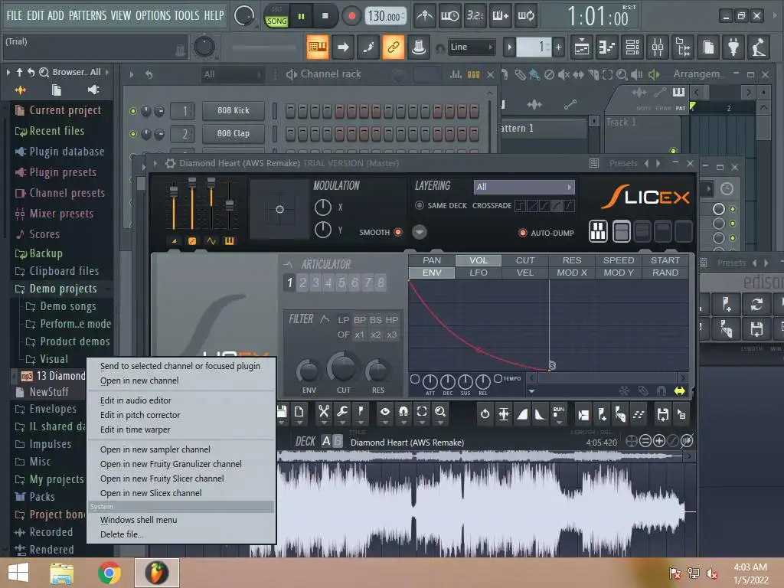Open the TOOLS menu
Screen dimensions: 784x588
pos(187,15)
